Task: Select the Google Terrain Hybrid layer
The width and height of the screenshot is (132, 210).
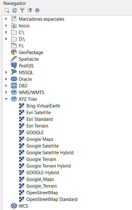Action: [48, 166]
